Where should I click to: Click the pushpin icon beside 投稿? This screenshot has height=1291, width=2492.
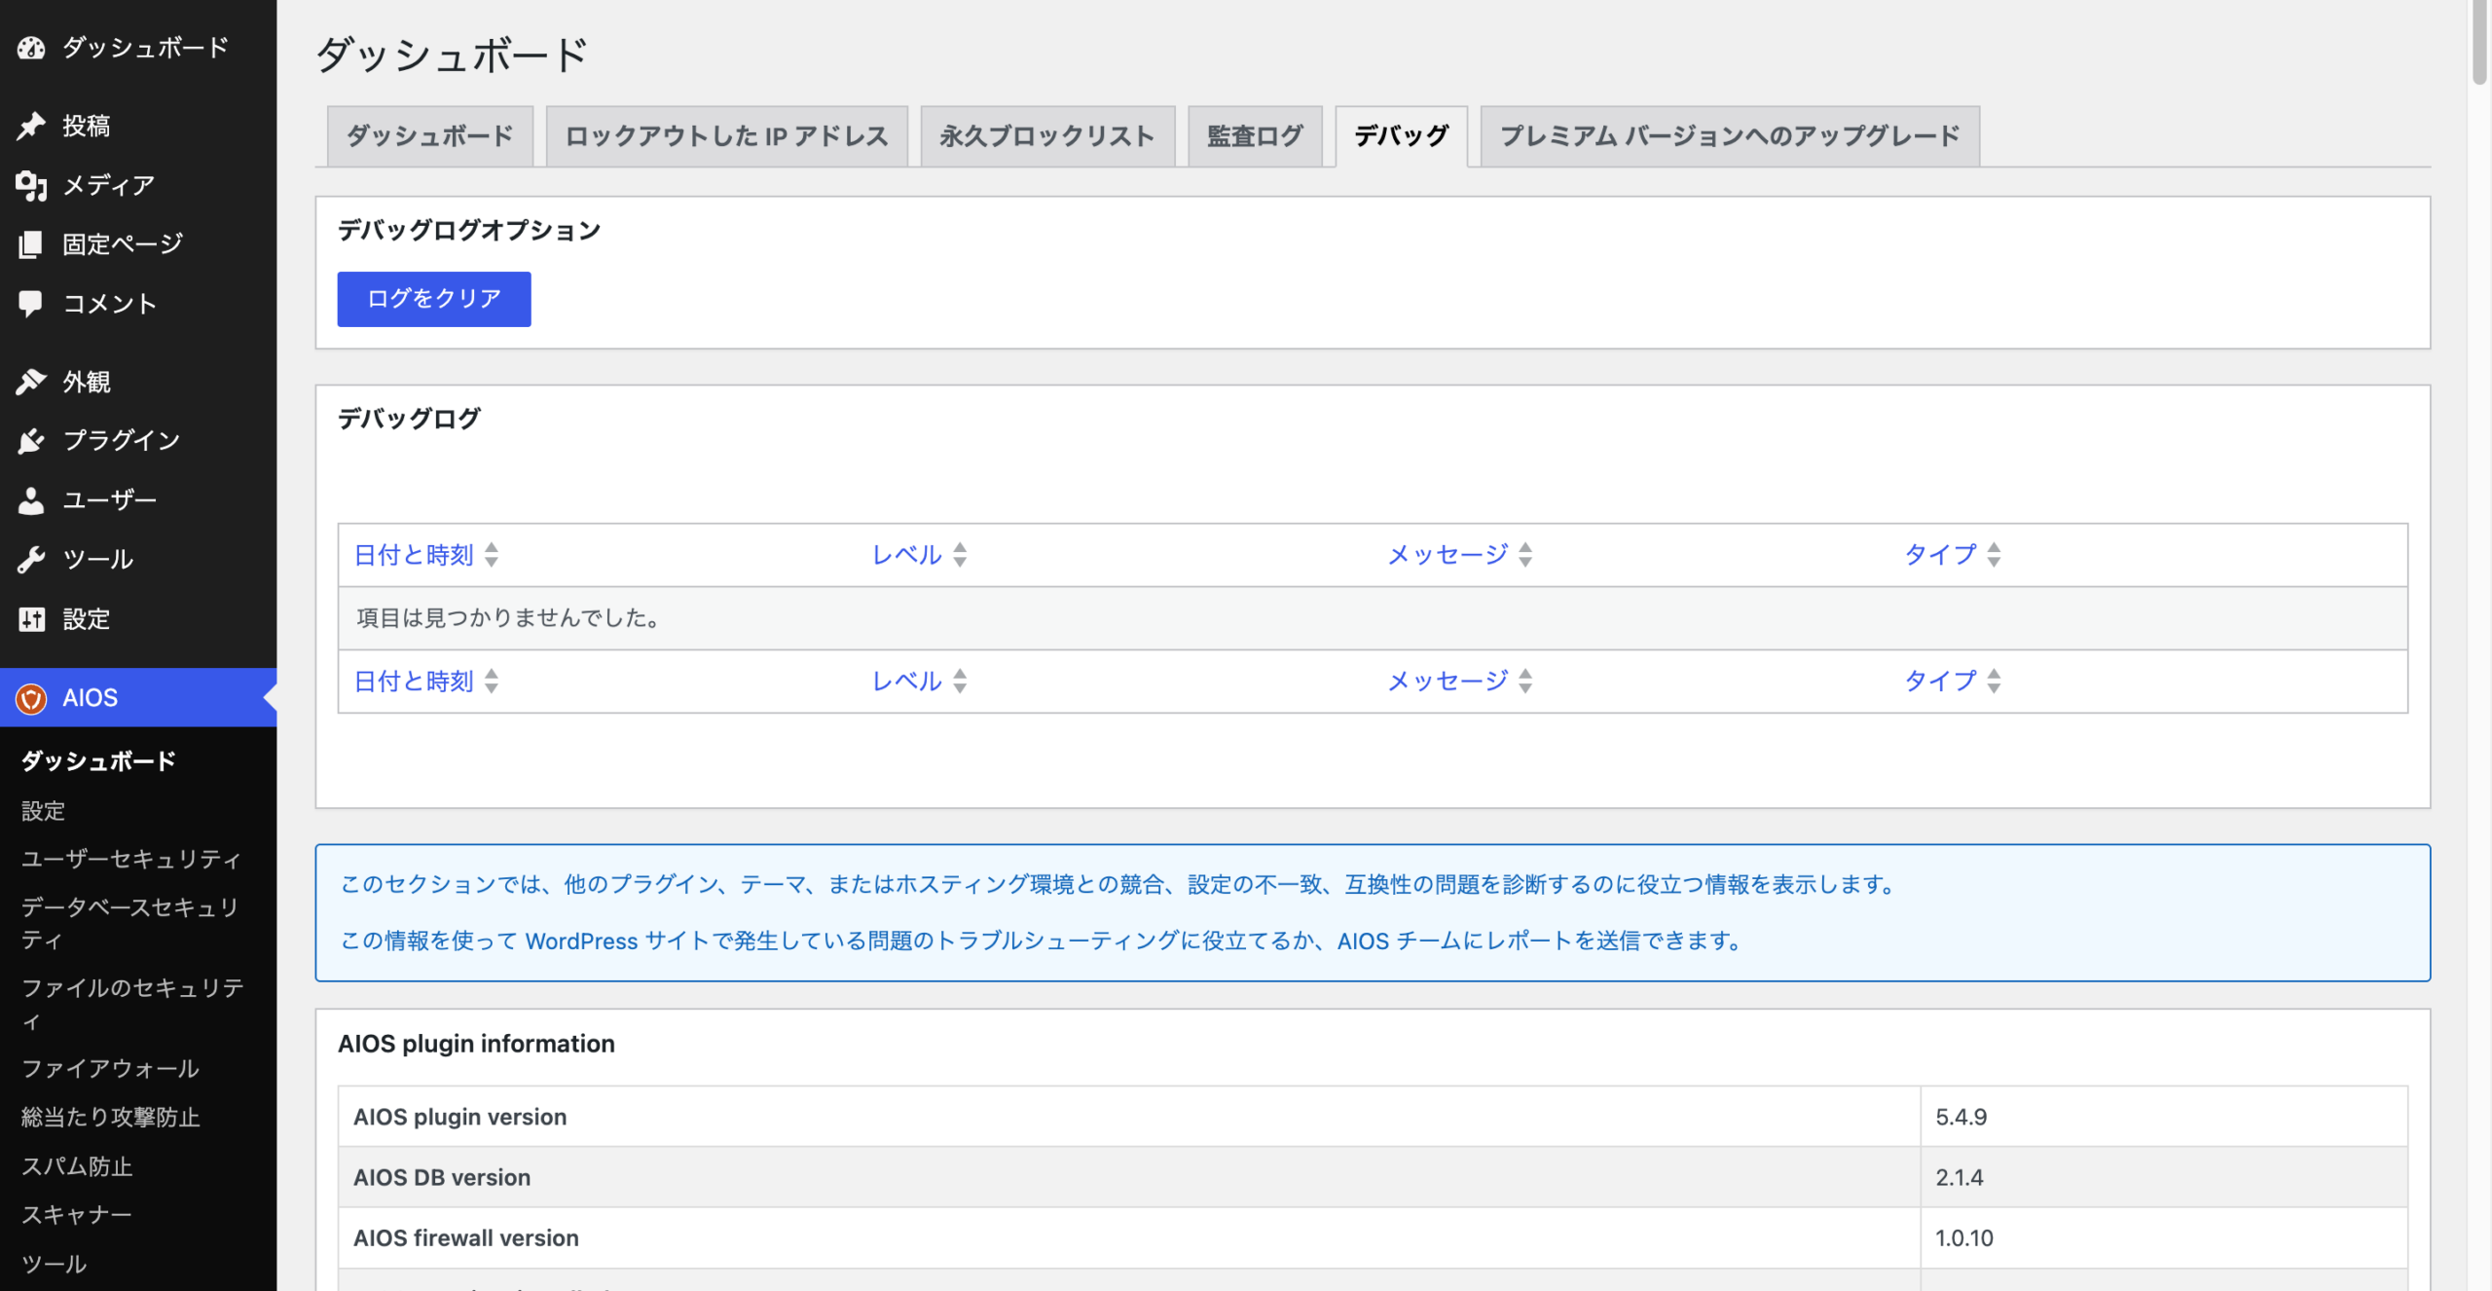[x=31, y=126]
